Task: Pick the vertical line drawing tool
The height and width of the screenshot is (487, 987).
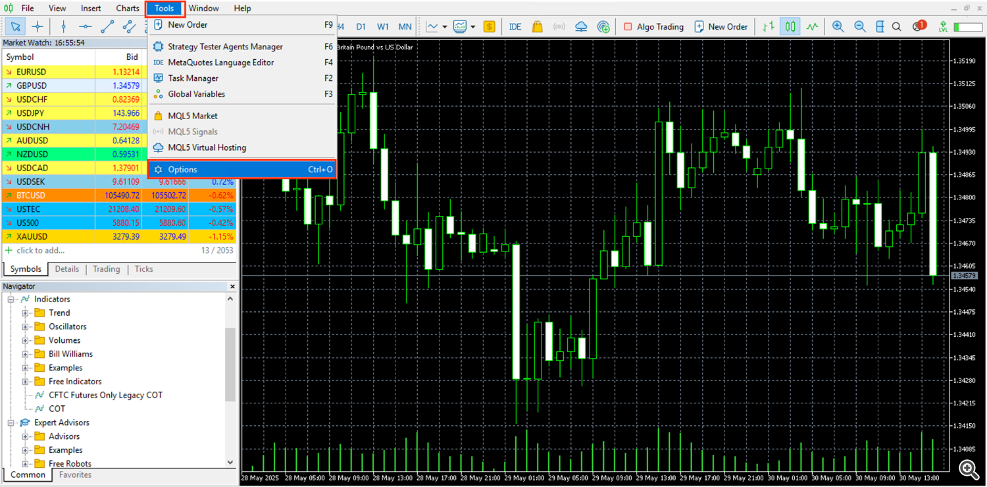Action: coord(63,27)
